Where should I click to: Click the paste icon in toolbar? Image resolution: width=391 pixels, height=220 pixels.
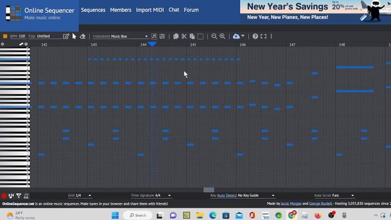pyautogui.click(x=192, y=37)
